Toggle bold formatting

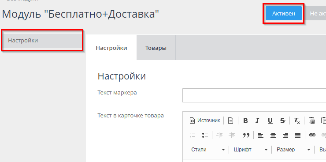click(x=245, y=121)
